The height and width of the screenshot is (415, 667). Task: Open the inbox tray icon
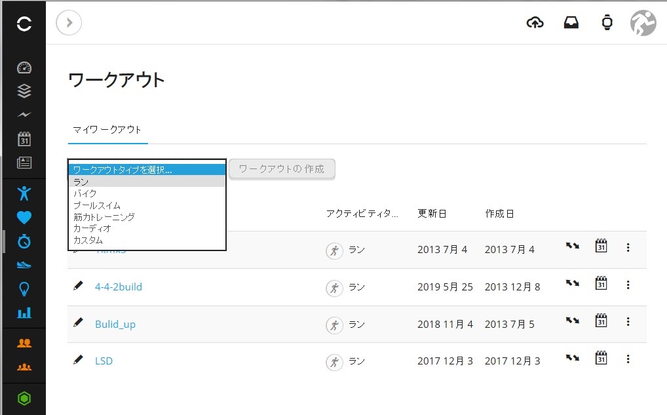[x=571, y=22]
